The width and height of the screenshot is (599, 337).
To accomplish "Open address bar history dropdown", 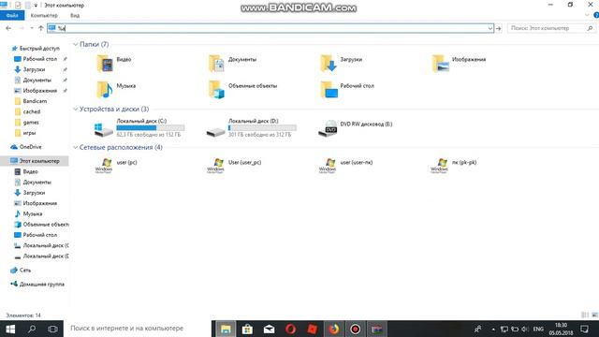I will 489,28.
